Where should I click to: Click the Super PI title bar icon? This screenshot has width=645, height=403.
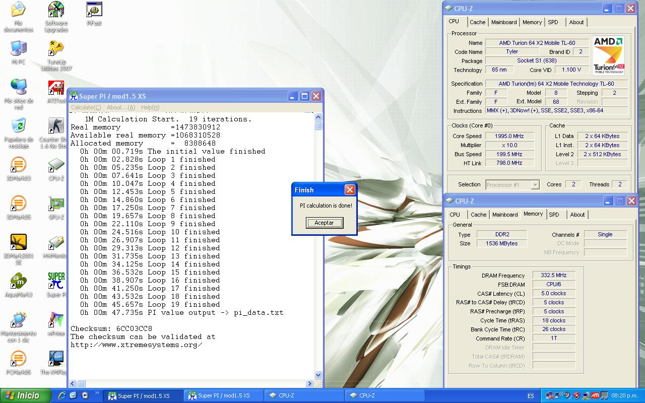point(74,96)
